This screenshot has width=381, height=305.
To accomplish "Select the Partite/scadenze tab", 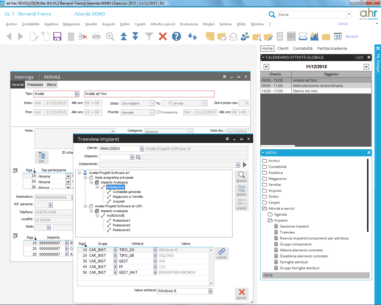I will (x=332, y=48).
